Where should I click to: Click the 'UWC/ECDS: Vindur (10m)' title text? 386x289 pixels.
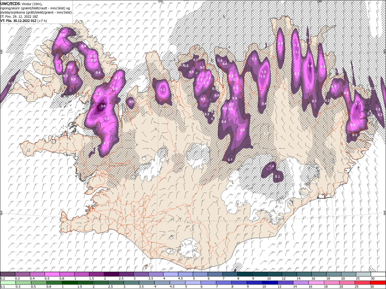tap(21, 4)
